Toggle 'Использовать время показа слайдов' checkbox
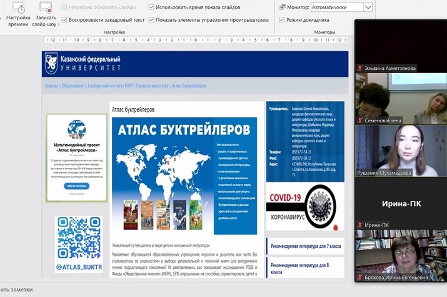 pos(151,7)
